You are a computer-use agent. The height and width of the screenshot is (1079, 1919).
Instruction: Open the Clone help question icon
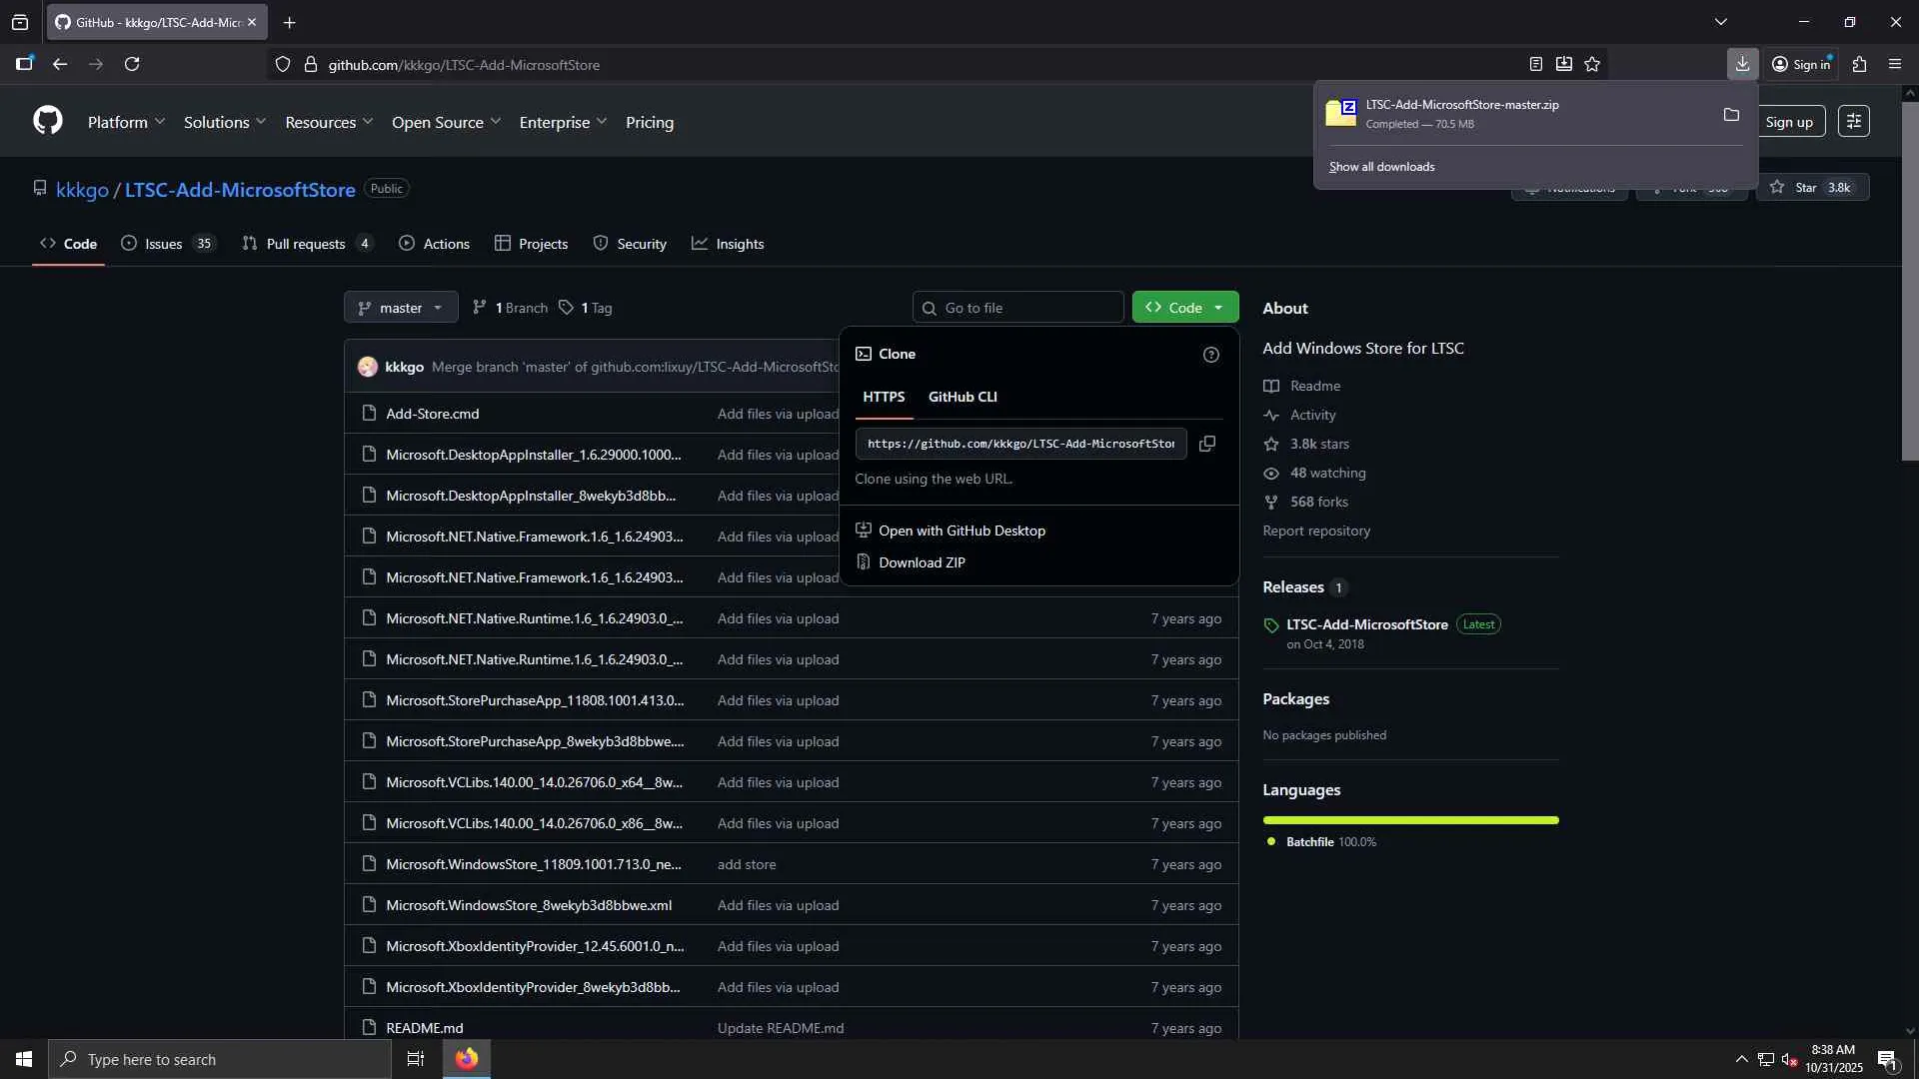tap(1210, 355)
